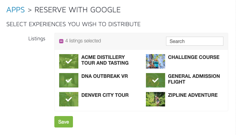This screenshot has height=135, width=236.
Task: Click the Listings field label
Action: tap(37, 39)
